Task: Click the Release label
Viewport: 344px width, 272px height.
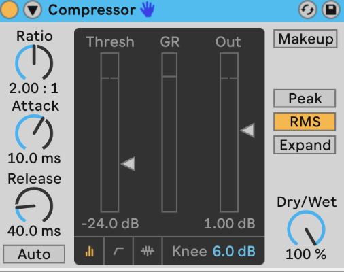Action: pyautogui.click(x=35, y=179)
